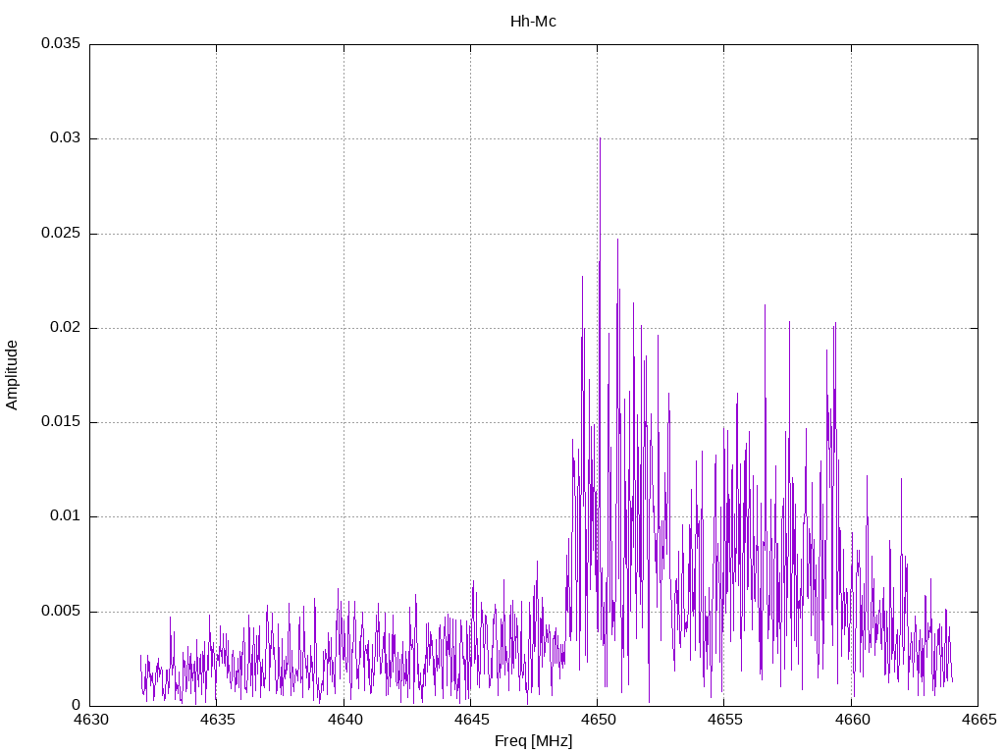Click the 4635 x-axis tick label
This screenshot has height=754, width=1005.
point(217,721)
